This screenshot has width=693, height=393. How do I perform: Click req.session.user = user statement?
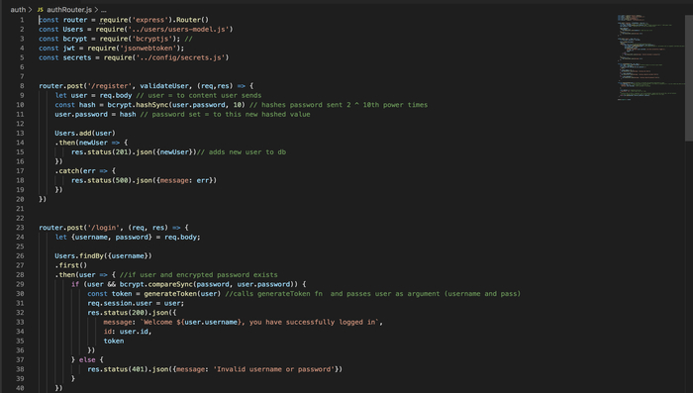[x=136, y=303]
